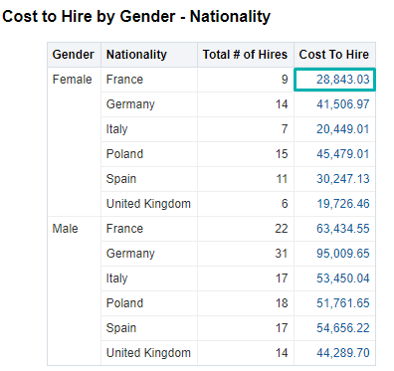The height and width of the screenshot is (371, 394).
Task: Select United Kingdom under Female
Action: [x=148, y=204]
